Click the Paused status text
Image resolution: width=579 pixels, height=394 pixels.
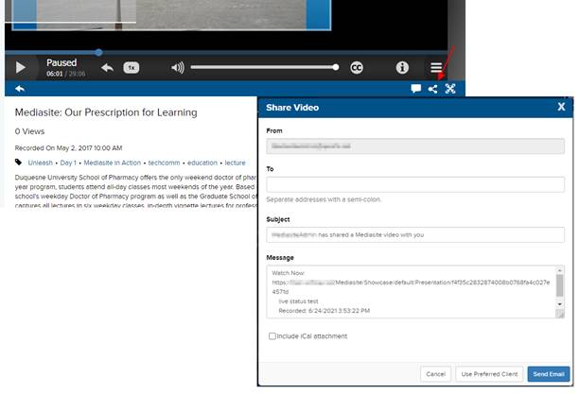61,62
